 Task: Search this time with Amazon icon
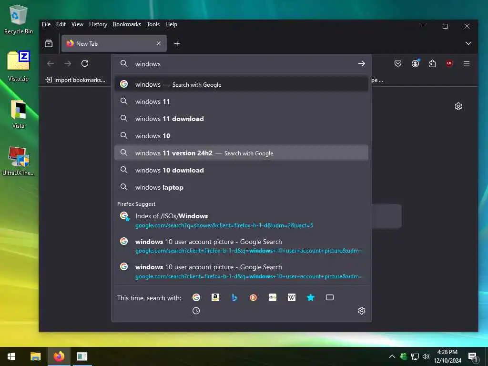(215, 297)
